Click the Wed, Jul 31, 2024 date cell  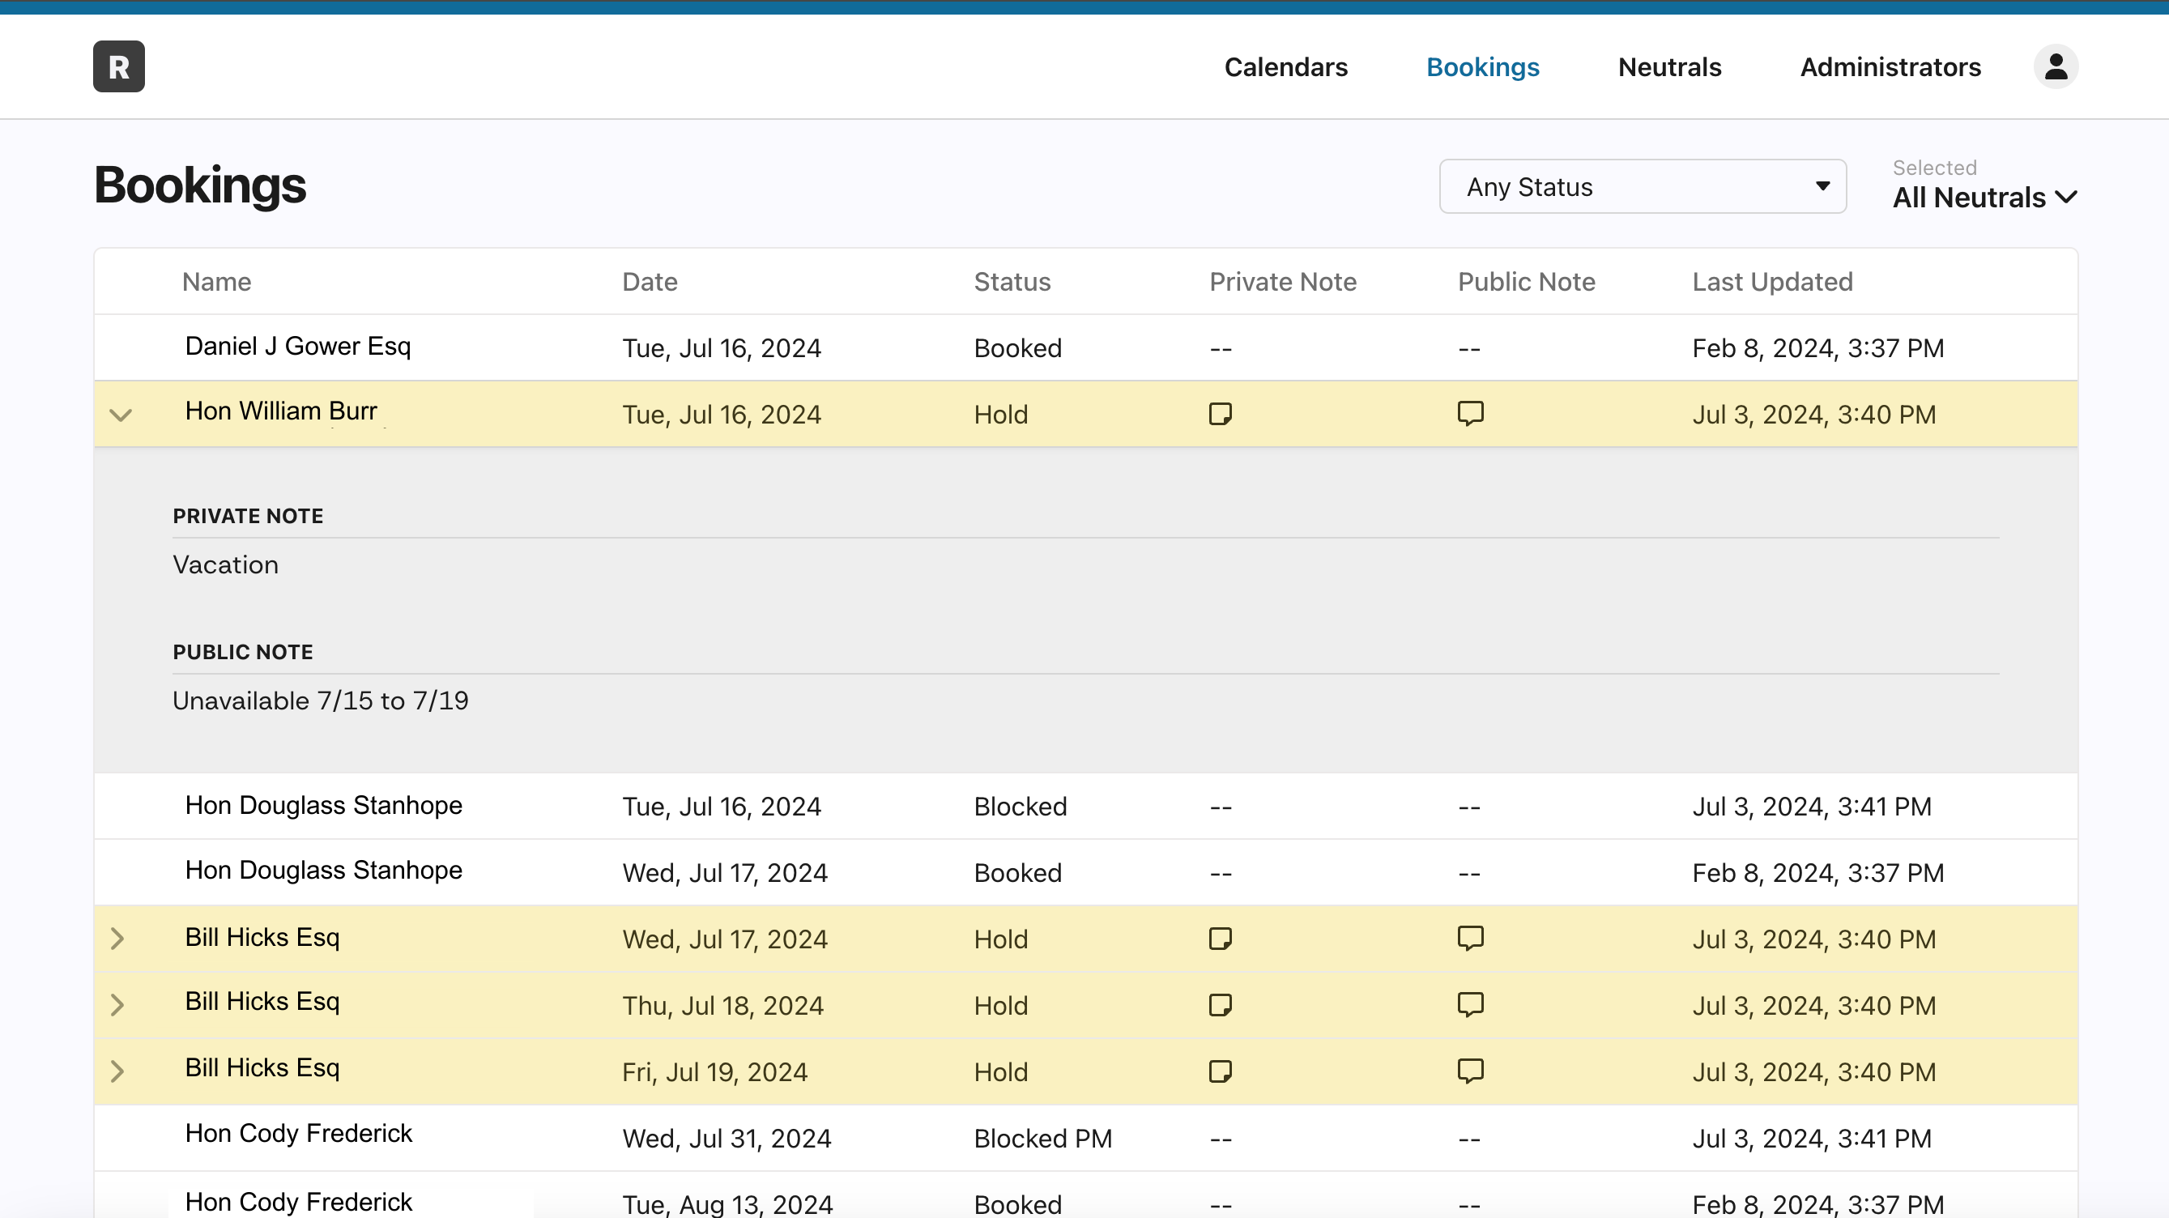pos(726,1138)
